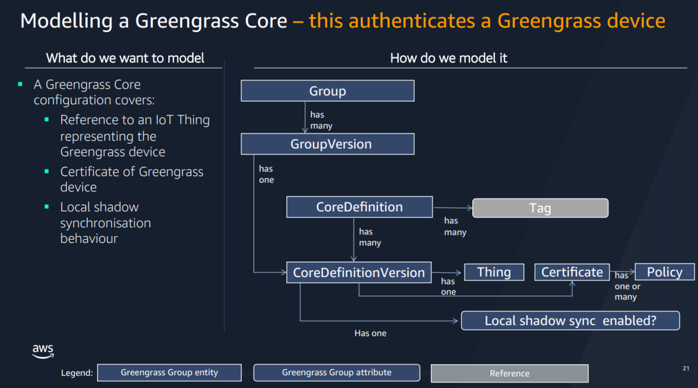Click the Reference legend box
The height and width of the screenshot is (388, 698).
click(510, 373)
